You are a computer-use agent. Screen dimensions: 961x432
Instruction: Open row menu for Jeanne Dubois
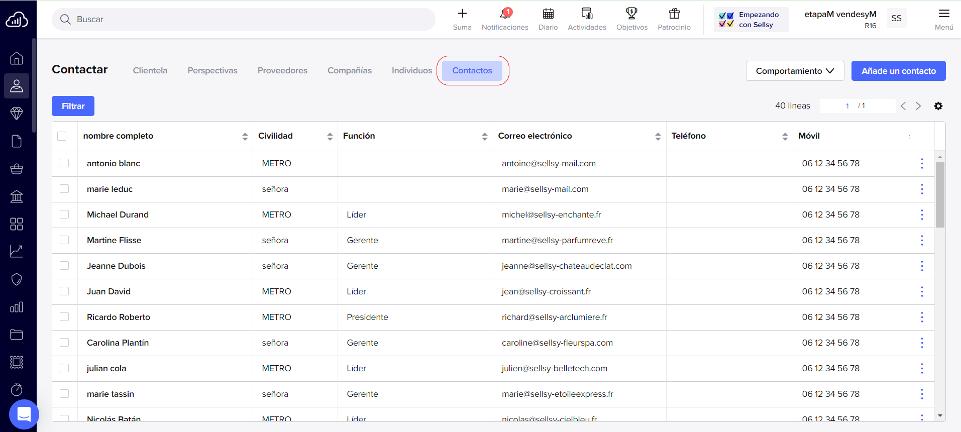922,266
